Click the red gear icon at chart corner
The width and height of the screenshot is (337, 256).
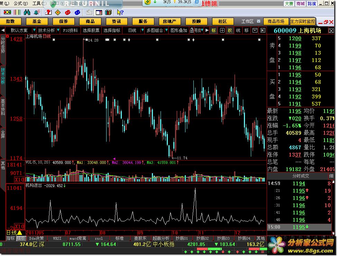[x=8, y=36]
